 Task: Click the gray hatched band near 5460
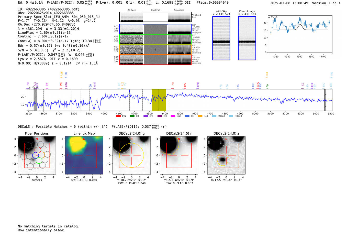(x=325, y=100)
